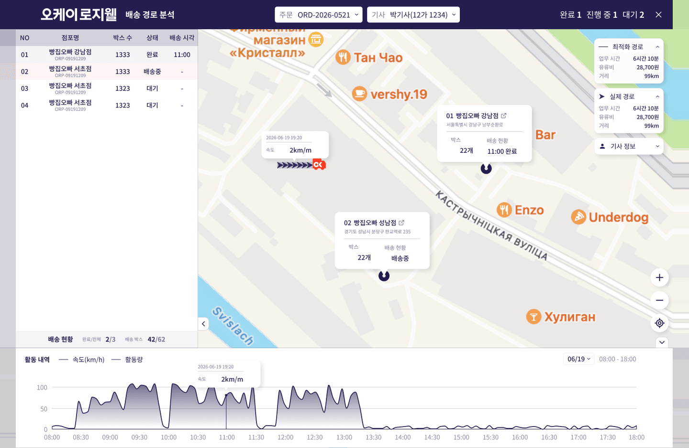Open the 06/19 date dropdown
This screenshot has width=689, height=448.
pyautogui.click(x=579, y=359)
